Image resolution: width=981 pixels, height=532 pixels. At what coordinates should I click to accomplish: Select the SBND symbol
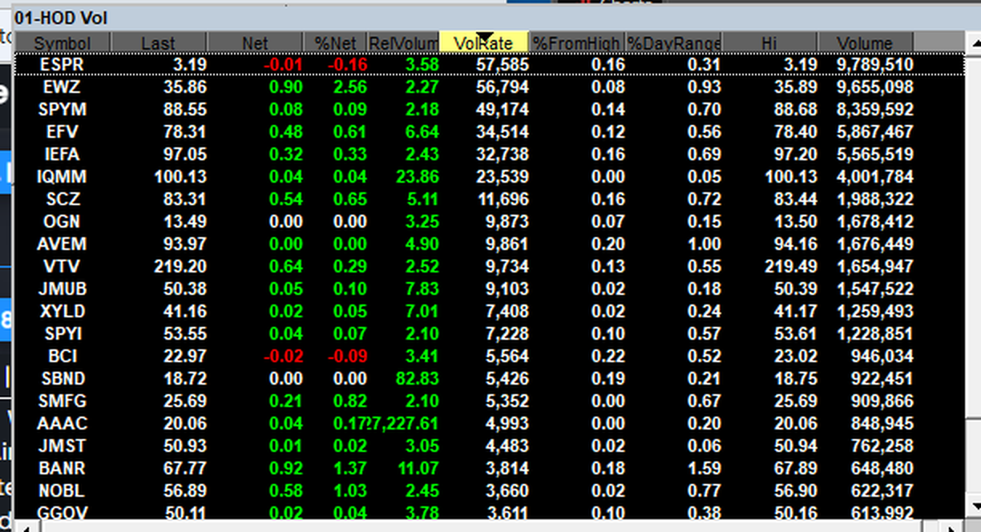point(63,378)
